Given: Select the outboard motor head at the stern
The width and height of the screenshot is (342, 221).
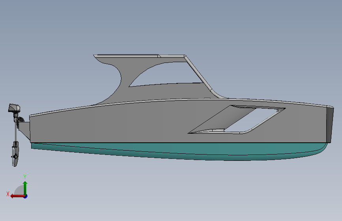Looking at the screenshot, I should coord(14,108).
